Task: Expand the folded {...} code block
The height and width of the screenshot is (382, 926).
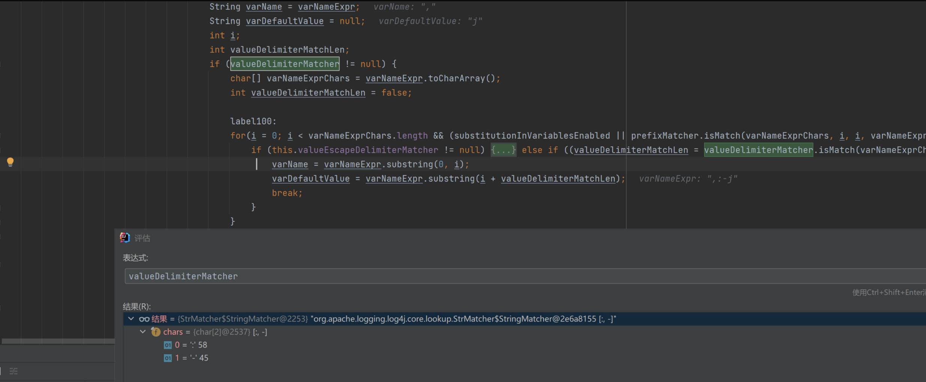Action: tap(503, 150)
